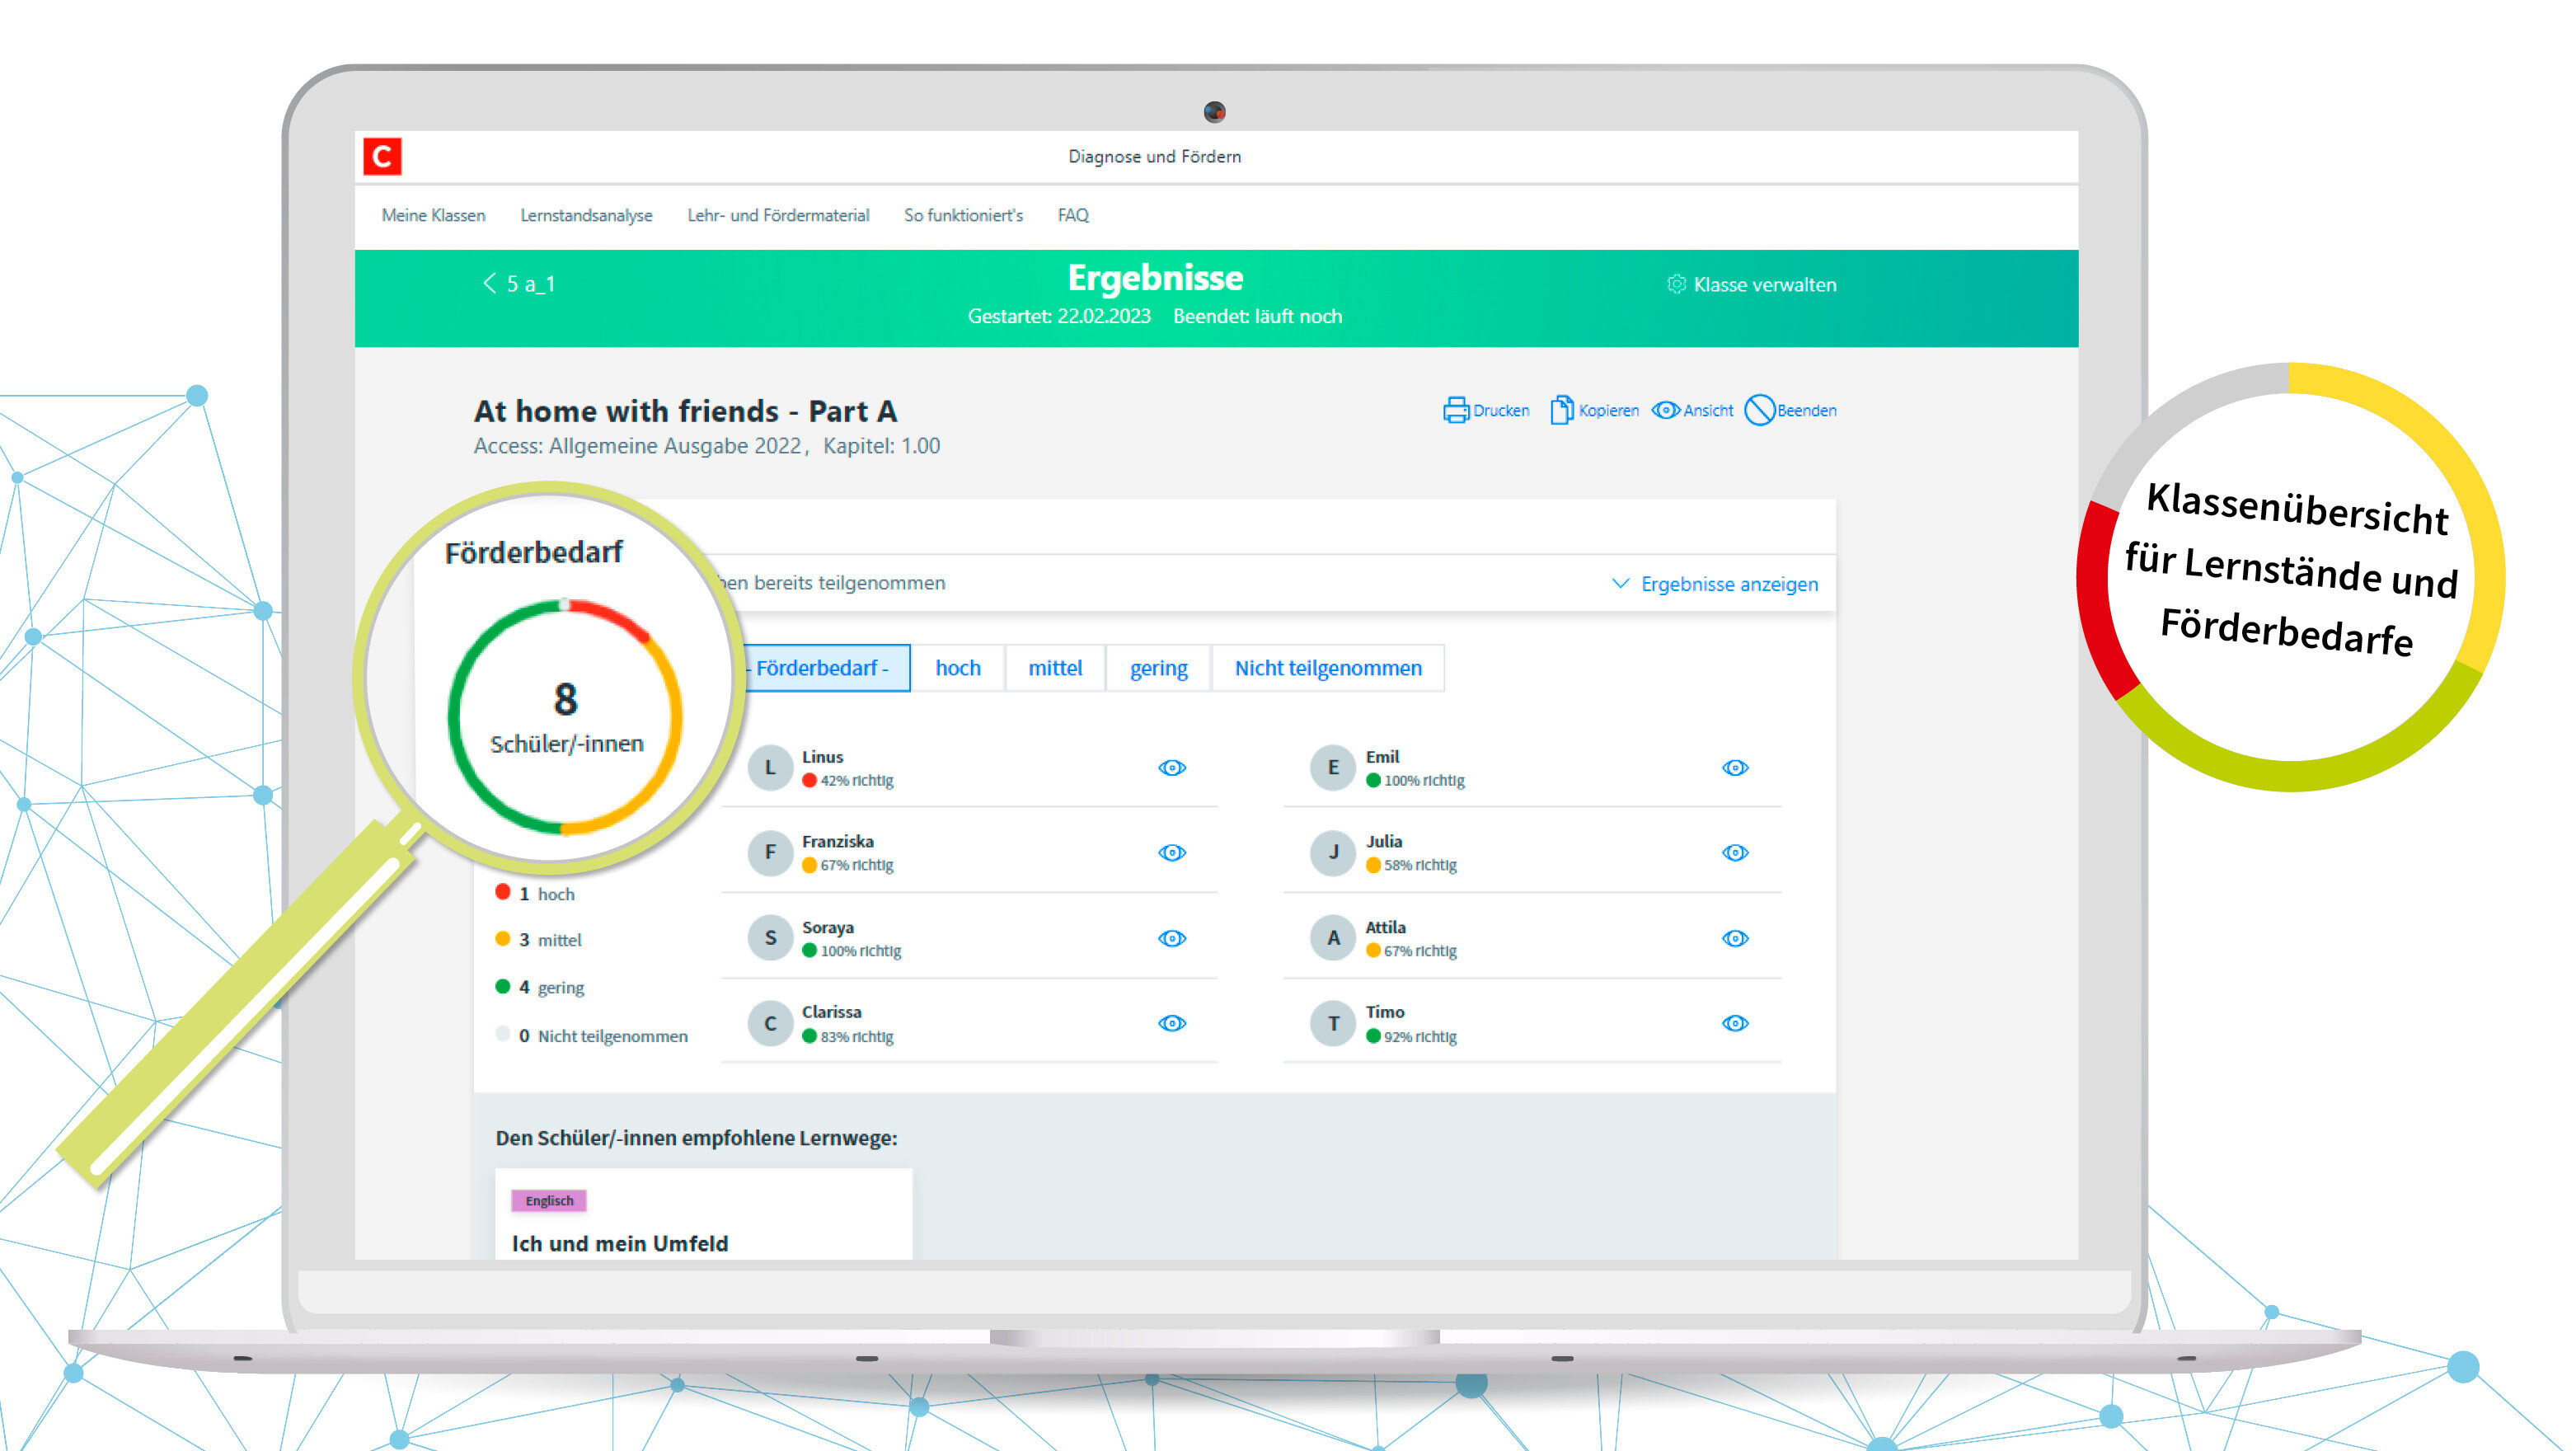Click the Drucken printer icon
Screen dimensions: 2576x1451
pyautogui.click(x=1456, y=411)
